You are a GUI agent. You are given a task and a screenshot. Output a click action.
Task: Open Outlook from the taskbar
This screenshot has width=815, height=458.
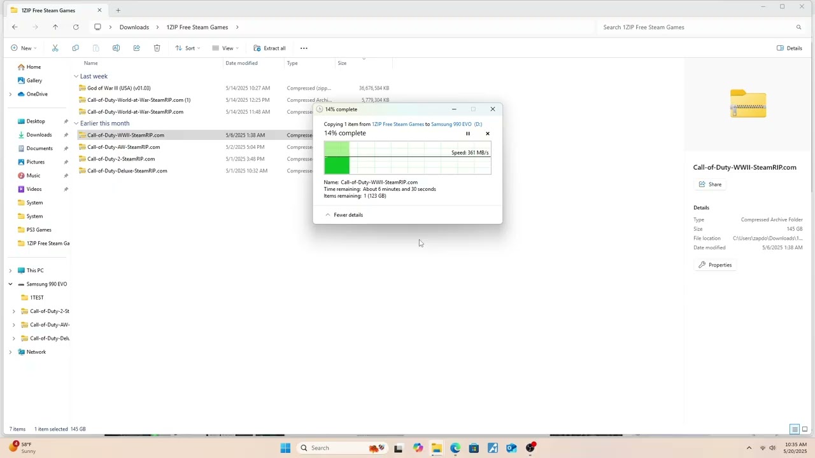pyautogui.click(x=511, y=448)
